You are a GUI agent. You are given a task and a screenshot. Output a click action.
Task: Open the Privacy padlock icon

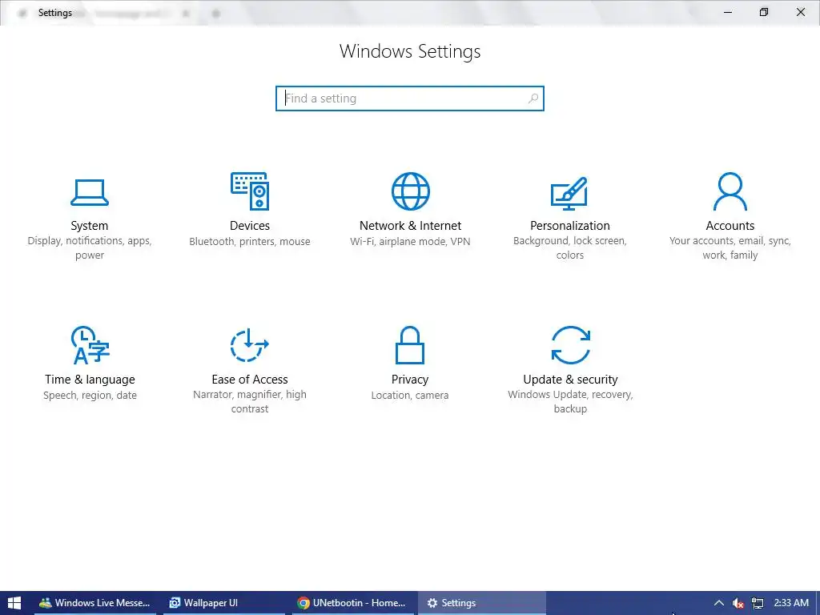pyautogui.click(x=410, y=345)
